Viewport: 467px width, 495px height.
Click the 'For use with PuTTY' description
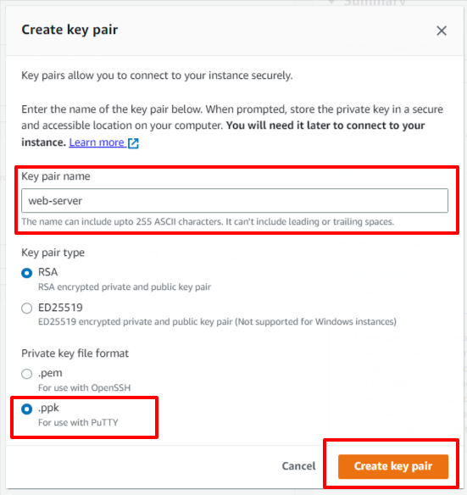pyautogui.click(x=78, y=422)
